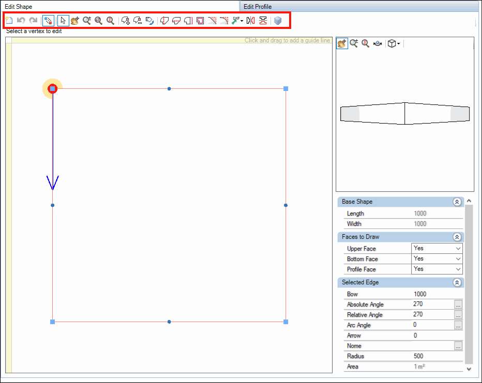Click the Zoom window magnifier icon
This screenshot has height=383, width=482.
click(99, 21)
